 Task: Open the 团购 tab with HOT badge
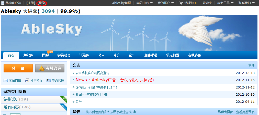pos(46,55)
